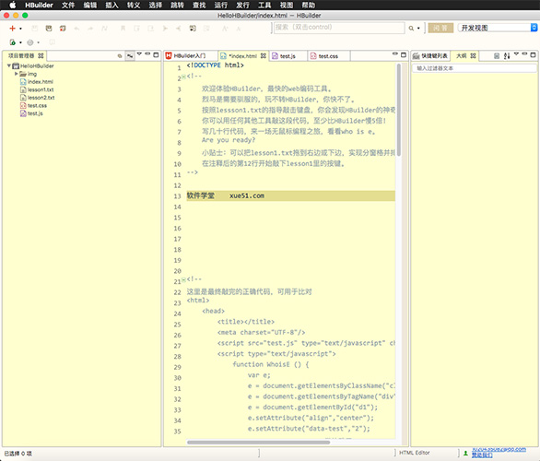
Task: Click the editor horizontal scrollbar thumb
Action: (258, 443)
